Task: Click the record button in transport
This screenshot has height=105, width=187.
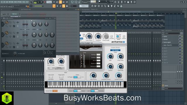Action: point(45,2)
